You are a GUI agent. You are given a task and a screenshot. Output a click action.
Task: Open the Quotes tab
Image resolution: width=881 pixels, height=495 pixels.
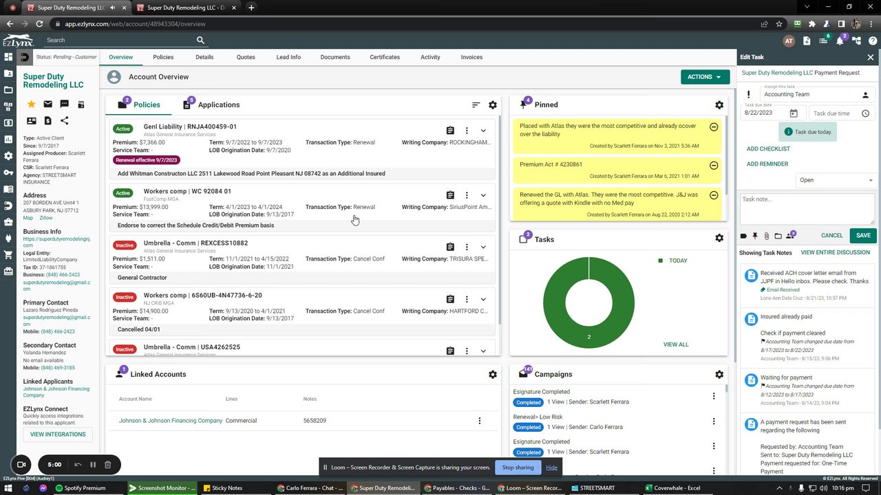246,57
